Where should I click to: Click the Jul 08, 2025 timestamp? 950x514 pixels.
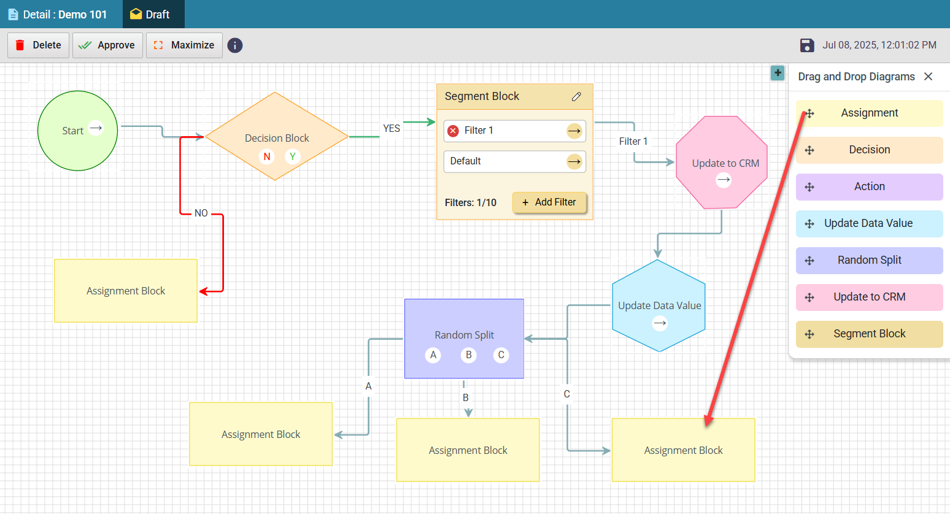(x=879, y=45)
